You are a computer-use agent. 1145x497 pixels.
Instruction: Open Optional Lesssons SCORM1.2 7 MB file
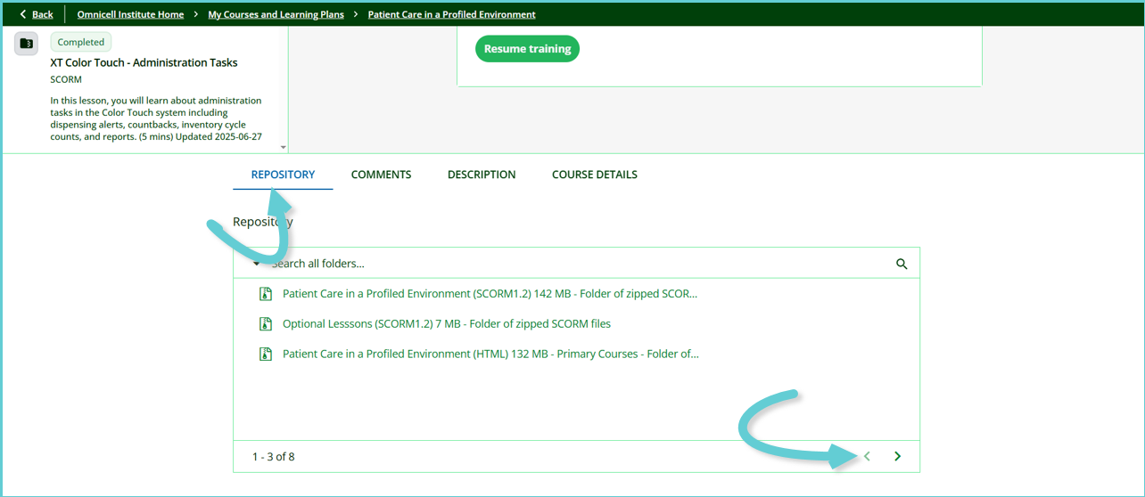coord(447,324)
